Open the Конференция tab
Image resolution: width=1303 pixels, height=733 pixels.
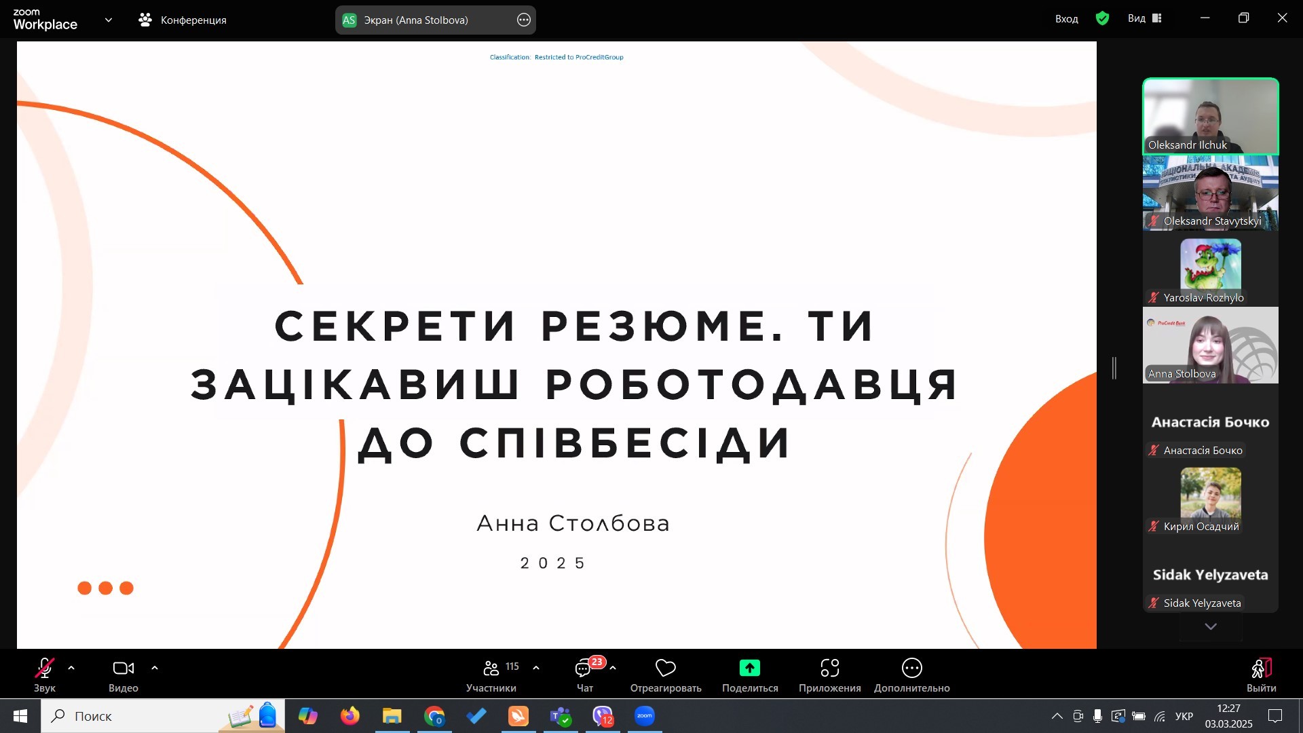coord(183,20)
